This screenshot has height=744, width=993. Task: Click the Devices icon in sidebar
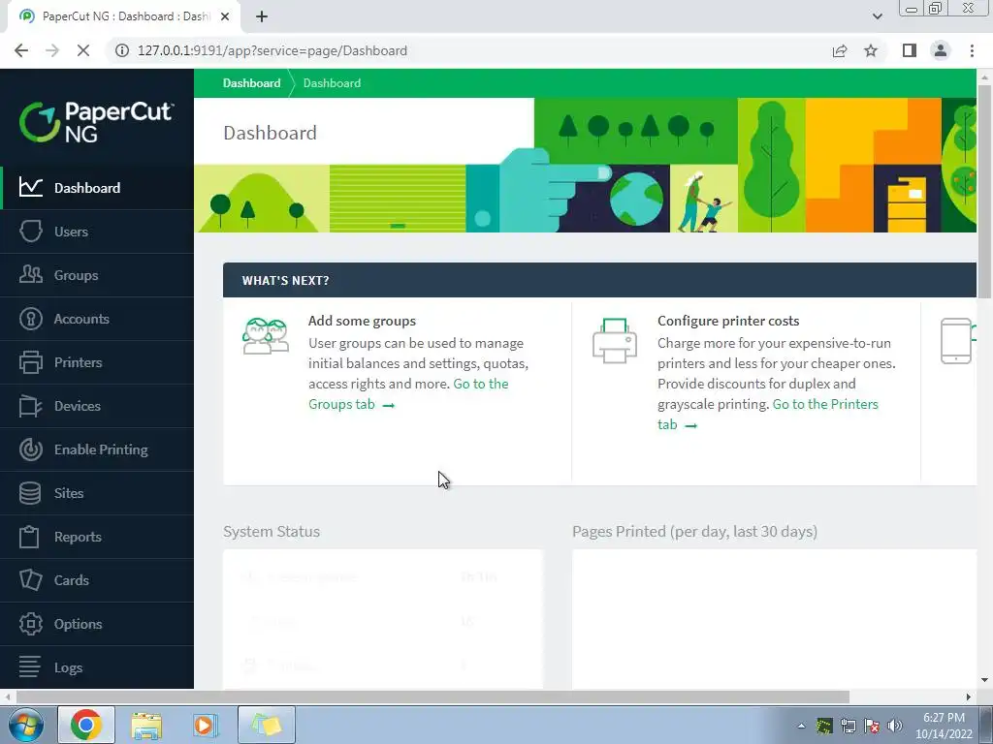pyautogui.click(x=30, y=406)
